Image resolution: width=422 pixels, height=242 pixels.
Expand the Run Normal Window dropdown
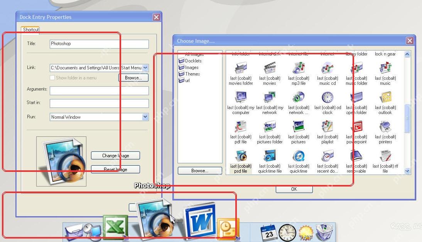[145, 117]
